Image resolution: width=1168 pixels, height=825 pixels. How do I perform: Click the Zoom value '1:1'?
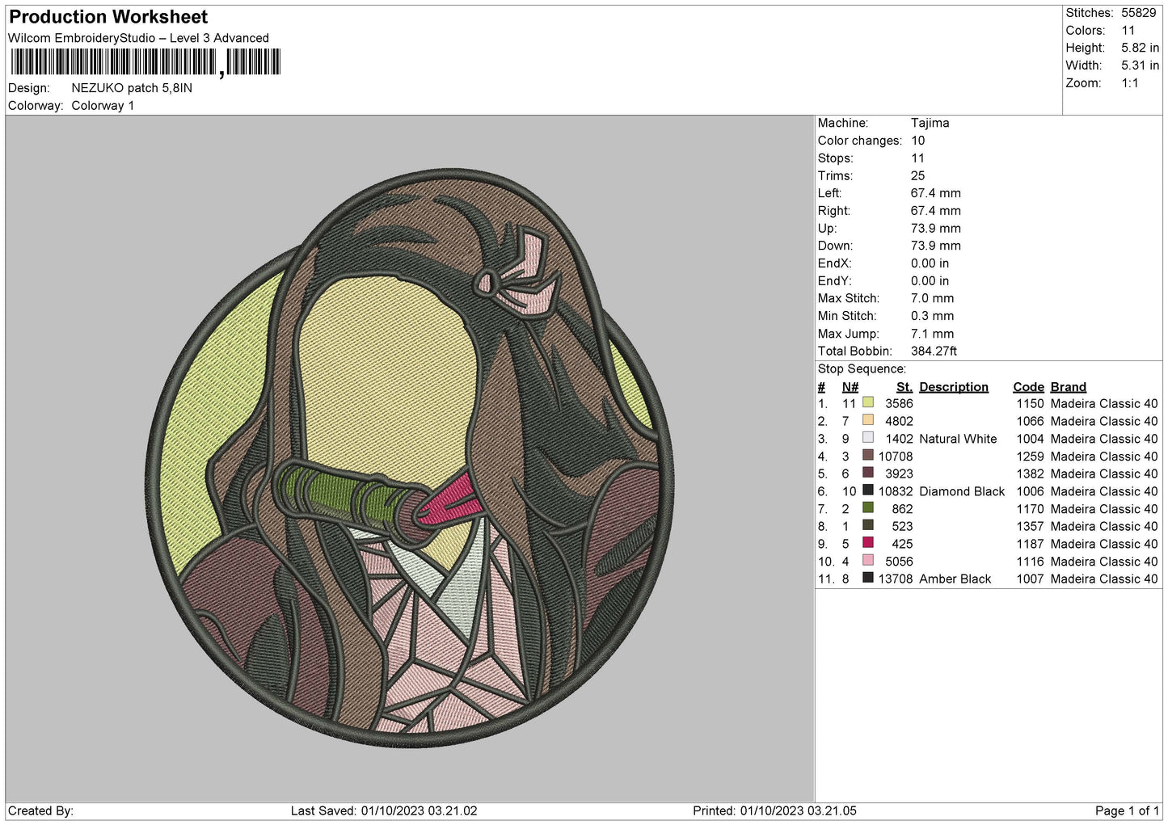coord(1130,83)
